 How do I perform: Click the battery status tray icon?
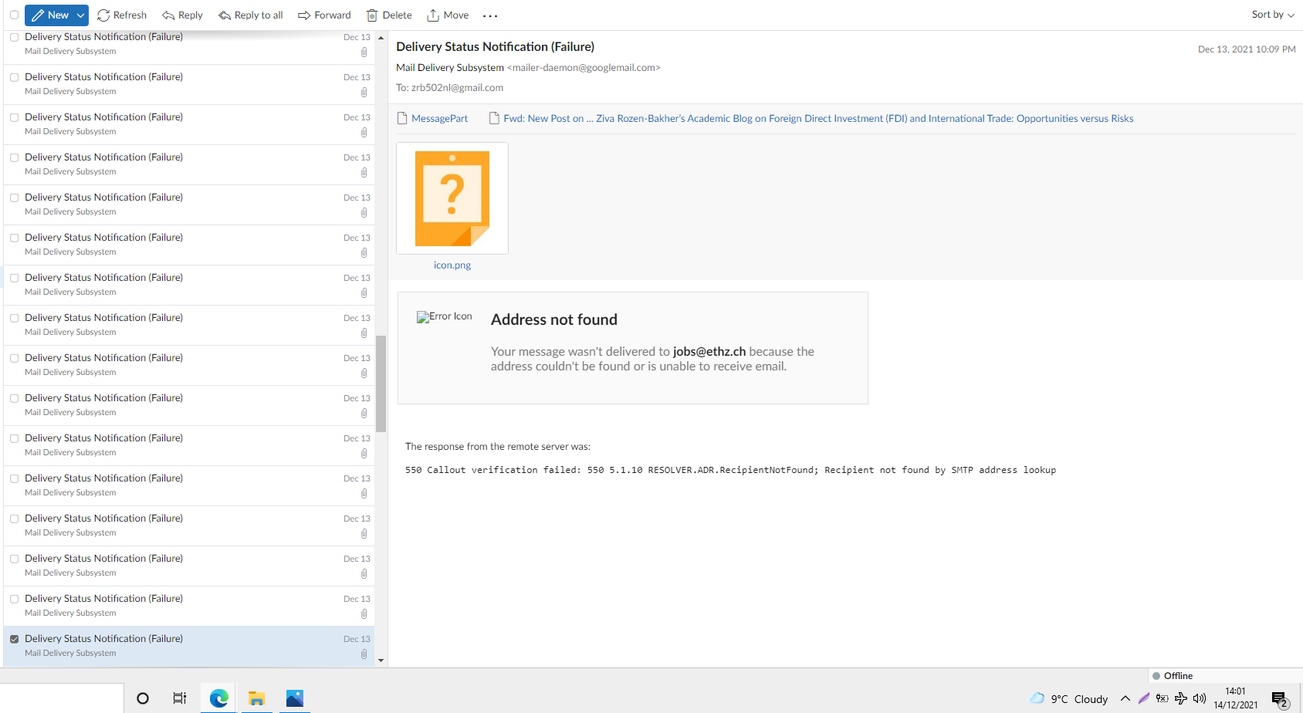[1163, 698]
